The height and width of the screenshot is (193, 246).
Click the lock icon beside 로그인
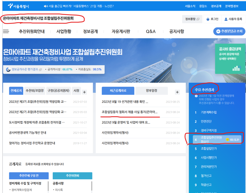click(208, 19)
